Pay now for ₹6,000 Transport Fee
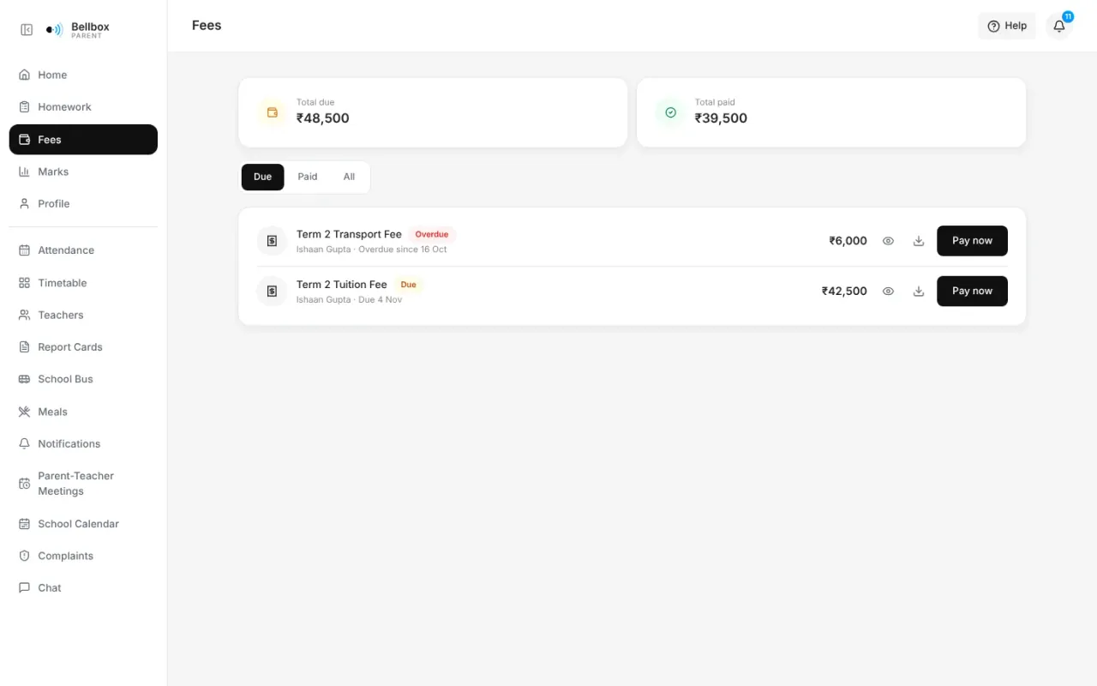 coord(972,241)
